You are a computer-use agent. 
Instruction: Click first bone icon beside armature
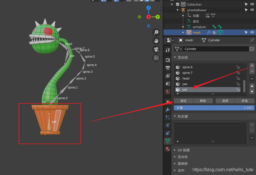tap(214, 27)
